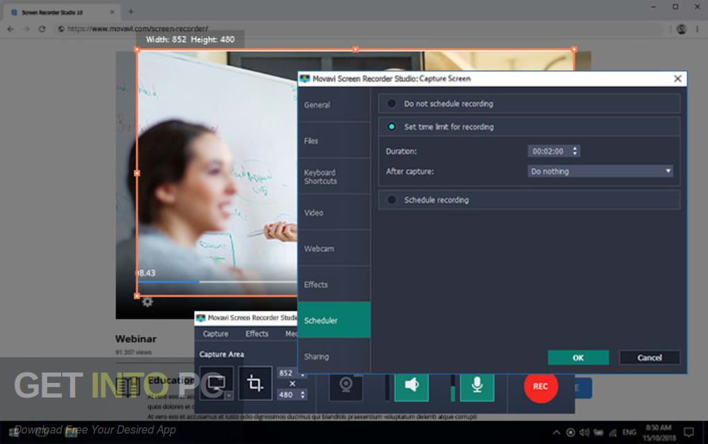The height and width of the screenshot is (444, 708).
Task: Click browser profile avatar icon
Action: [x=682, y=29]
